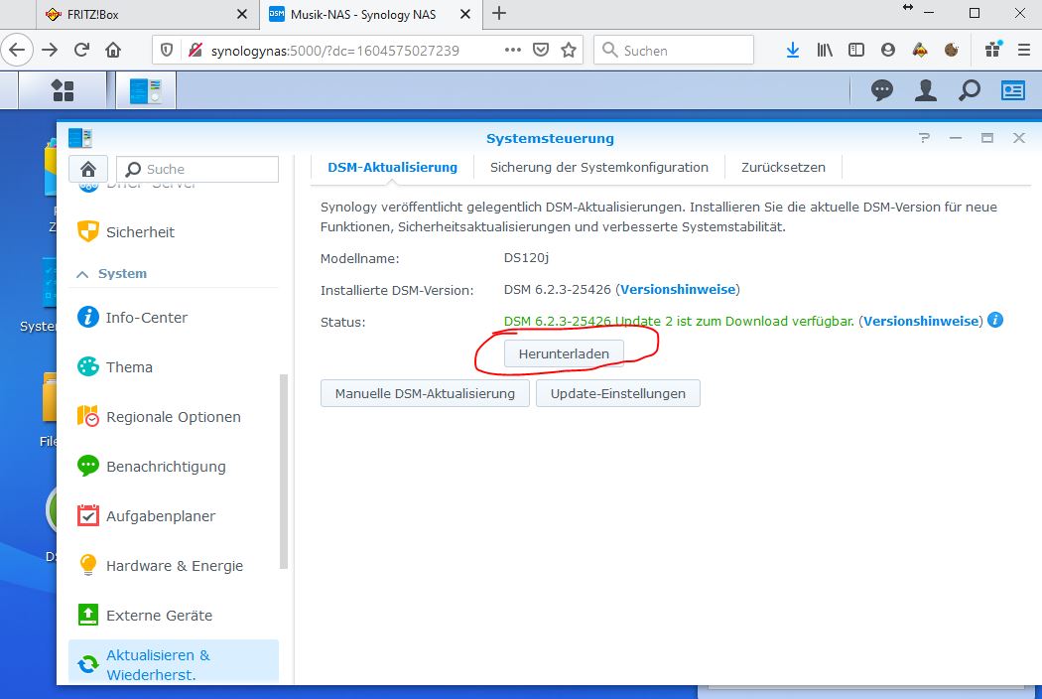Open a new browser tab
1042x699 pixels.
pyautogui.click(x=499, y=13)
